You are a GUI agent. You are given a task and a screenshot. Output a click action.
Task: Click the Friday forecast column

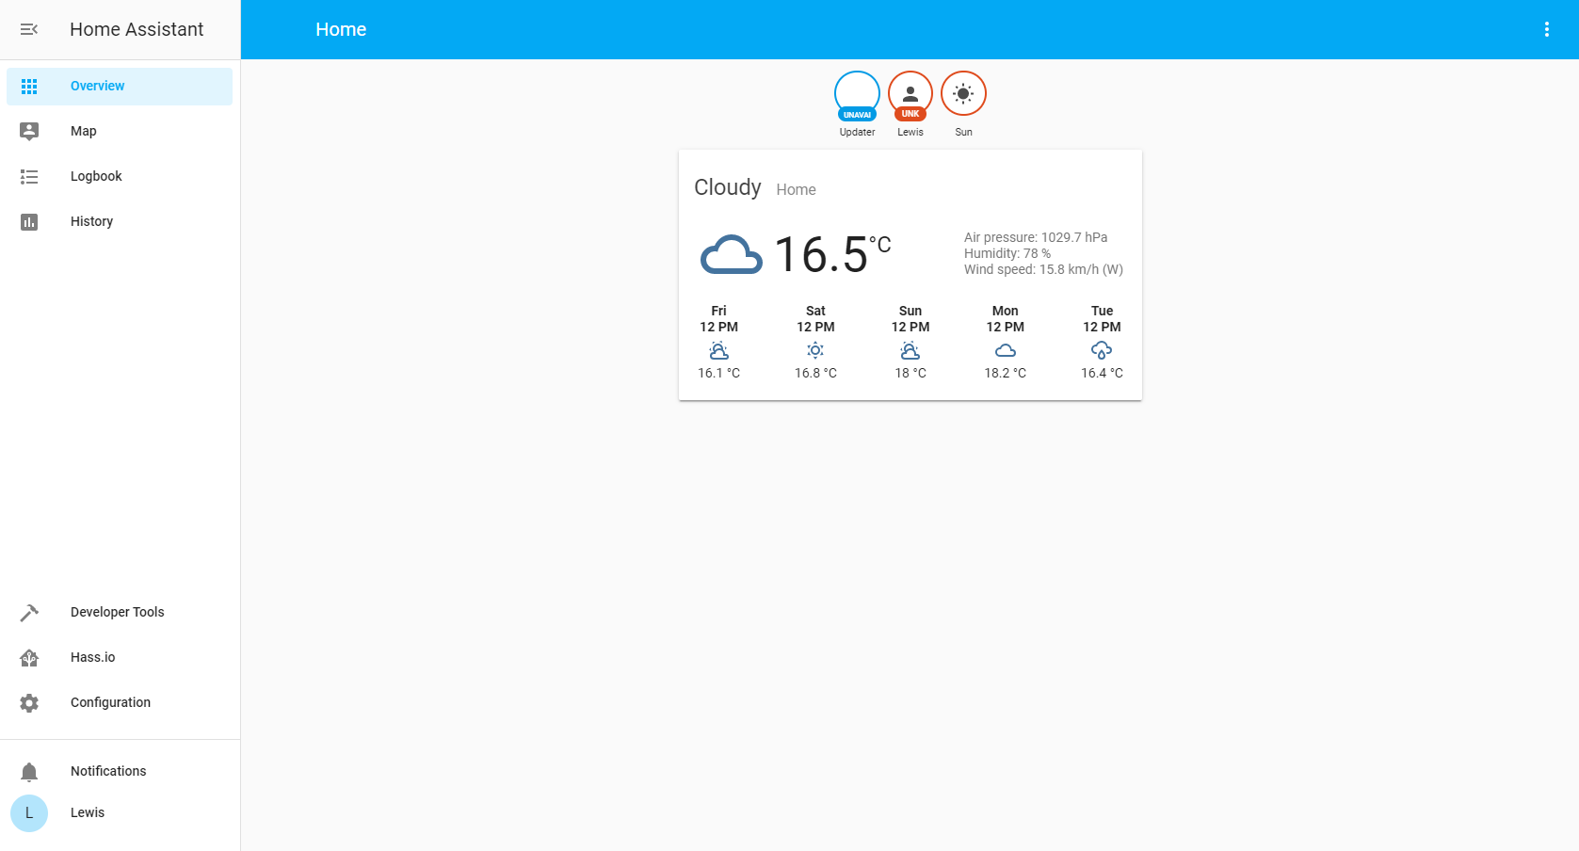(718, 341)
